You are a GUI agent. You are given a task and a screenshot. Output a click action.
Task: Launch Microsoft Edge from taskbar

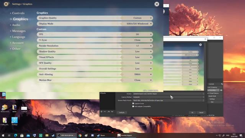pyautogui.click(x=16, y=135)
